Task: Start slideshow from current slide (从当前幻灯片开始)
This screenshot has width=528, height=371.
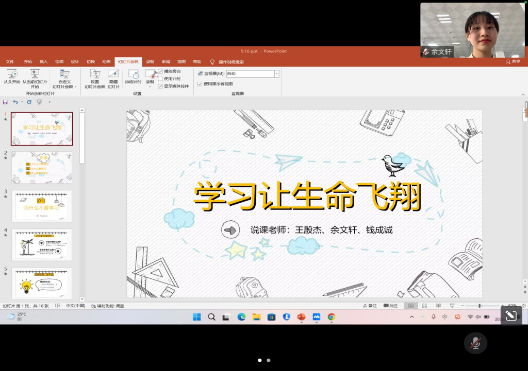Action: point(35,74)
